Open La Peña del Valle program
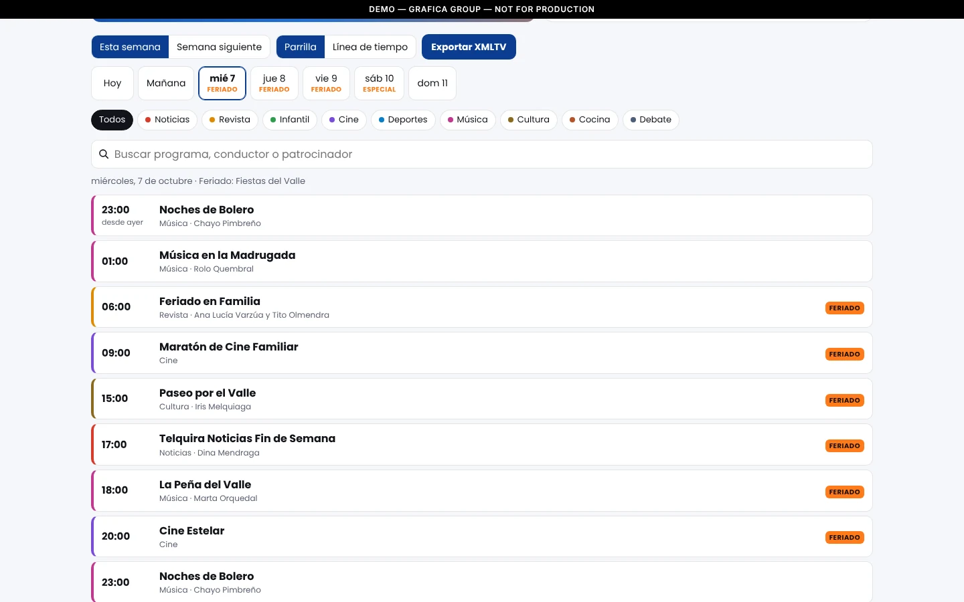 pyautogui.click(x=482, y=490)
